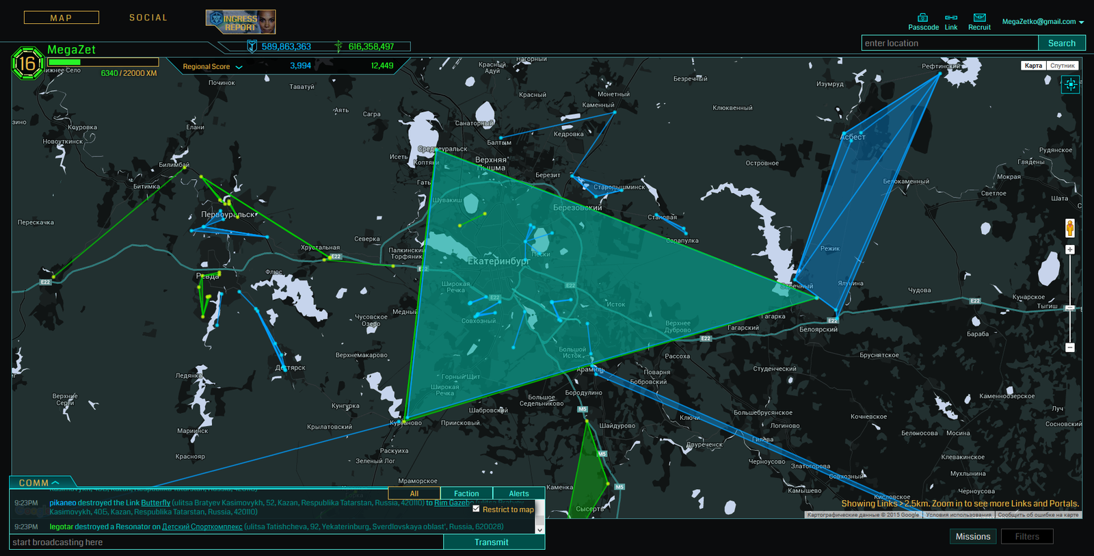This screenshot has height=556, width=1094.
Task: Click the level 16 agent badge
Action: click(x=27, y=64)
